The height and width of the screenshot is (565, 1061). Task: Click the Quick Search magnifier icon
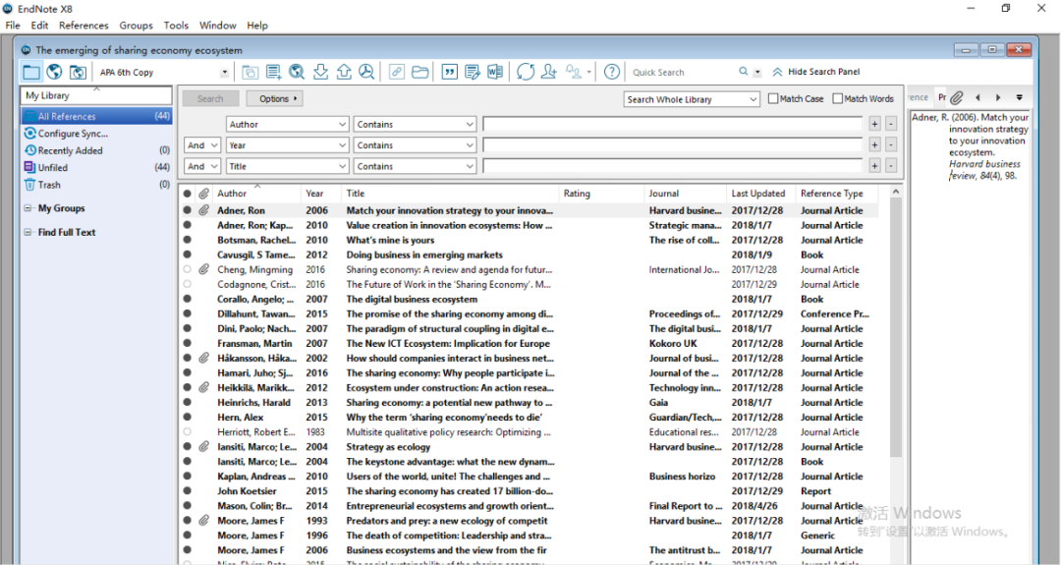click(743, 72)
